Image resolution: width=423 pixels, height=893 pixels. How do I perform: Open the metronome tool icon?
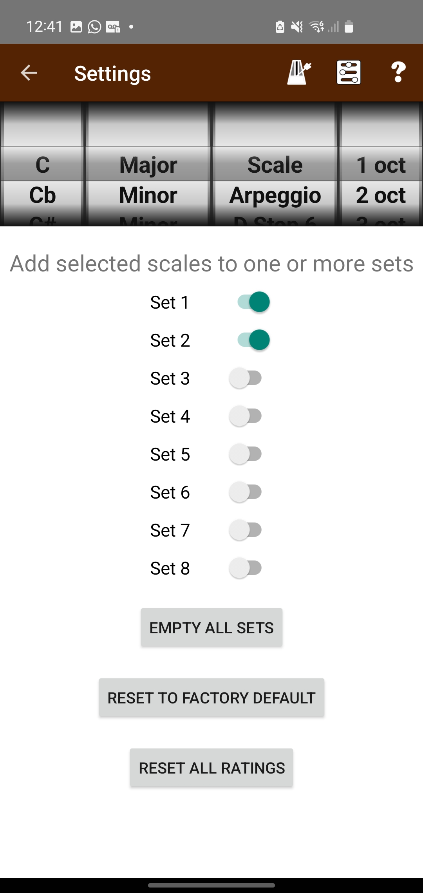point(299,72)
